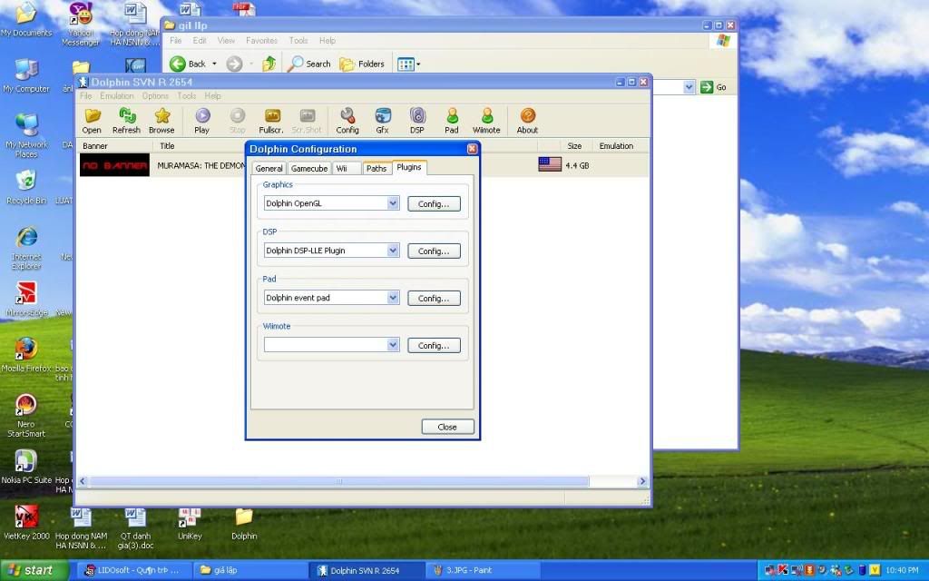929x581 pixels.
Task: Expand the explorer views button dropdown
Action: click(x=418, y=64)
